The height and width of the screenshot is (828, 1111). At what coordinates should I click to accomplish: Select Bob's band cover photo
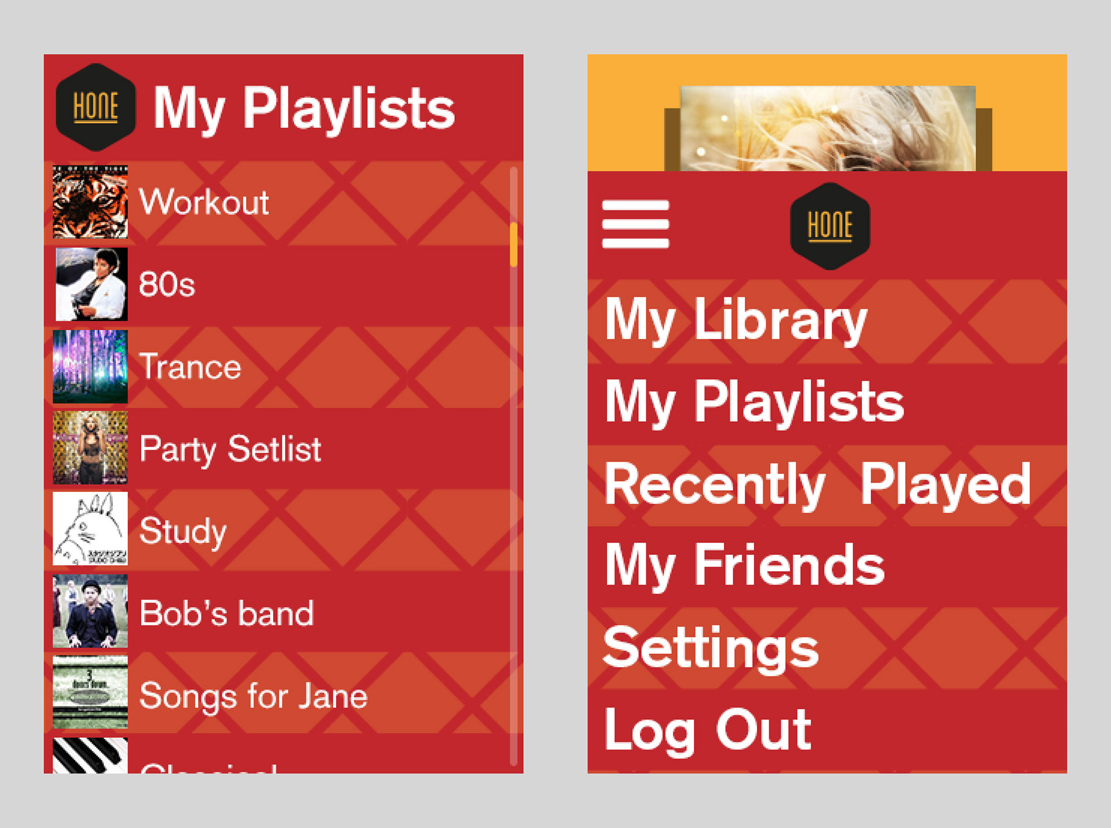coord(90,611)
